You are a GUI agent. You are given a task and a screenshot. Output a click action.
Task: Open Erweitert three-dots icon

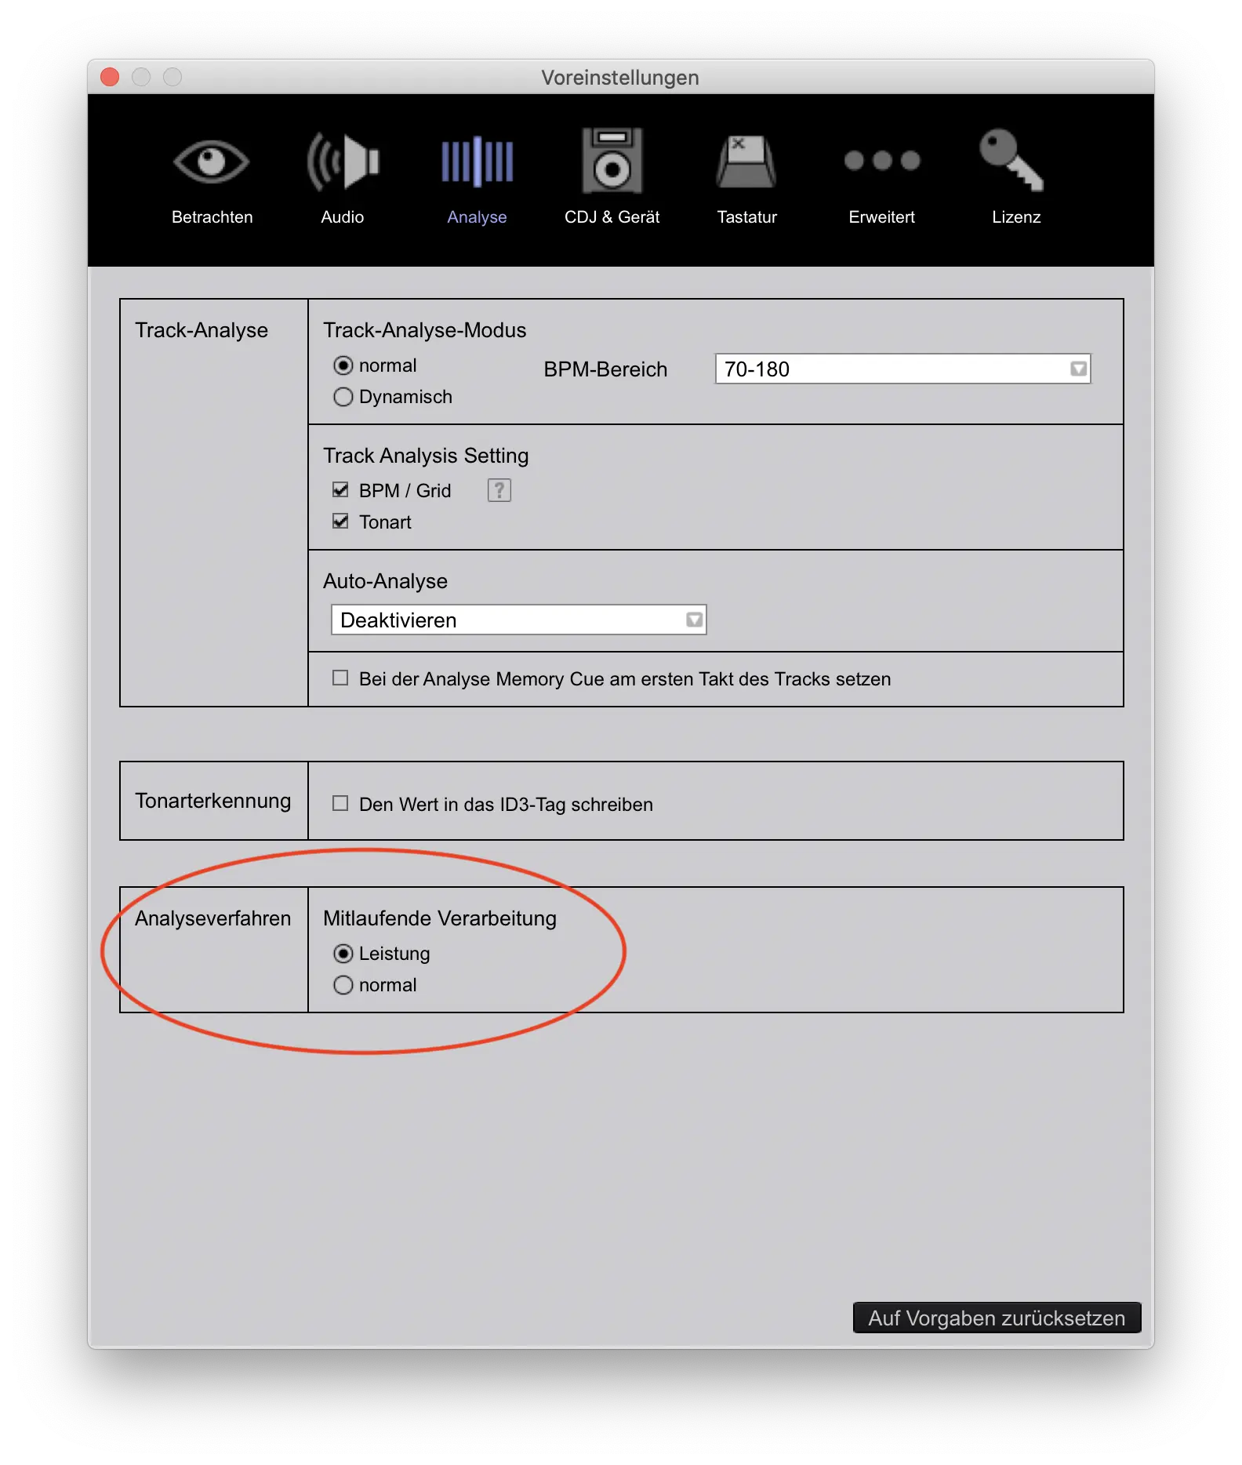tap(881, 161)
